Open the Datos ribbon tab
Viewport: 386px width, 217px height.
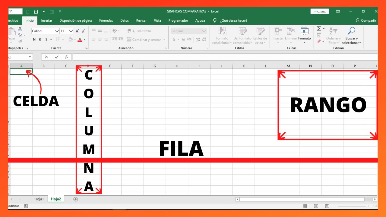(x=125, y=20)
